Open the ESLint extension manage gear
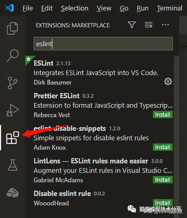187x218 pixels. 168,81
